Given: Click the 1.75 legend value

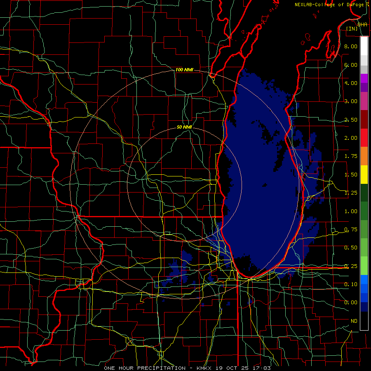Looking at the screenshot, I should coord(351,156).
